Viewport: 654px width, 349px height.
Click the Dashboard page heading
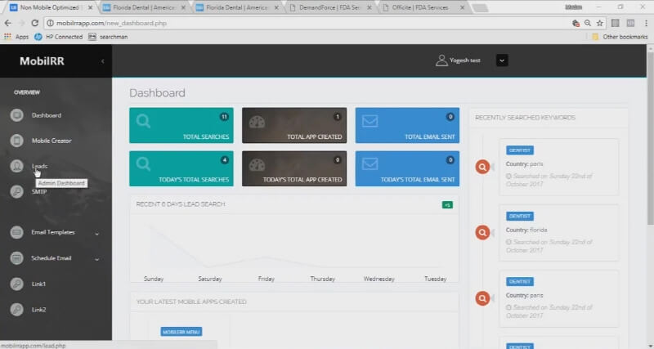(157, 93)
